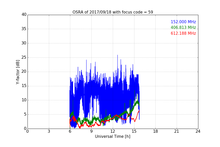Click the x-axis tick value 3
The width and height of the screenshot is (220, 147).
[x=49, y=131]
